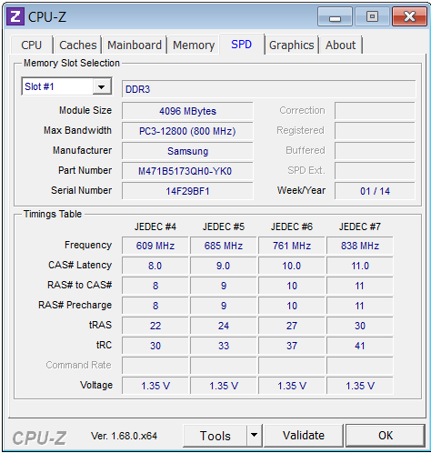Select the SPD tab

[242, 45]
